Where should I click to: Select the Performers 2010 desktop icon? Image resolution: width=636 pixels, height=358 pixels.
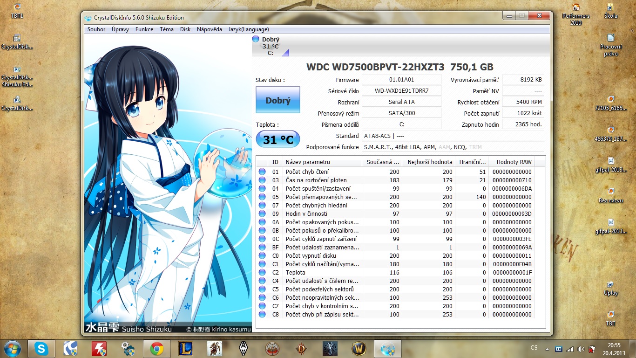[x=576, y=14]
